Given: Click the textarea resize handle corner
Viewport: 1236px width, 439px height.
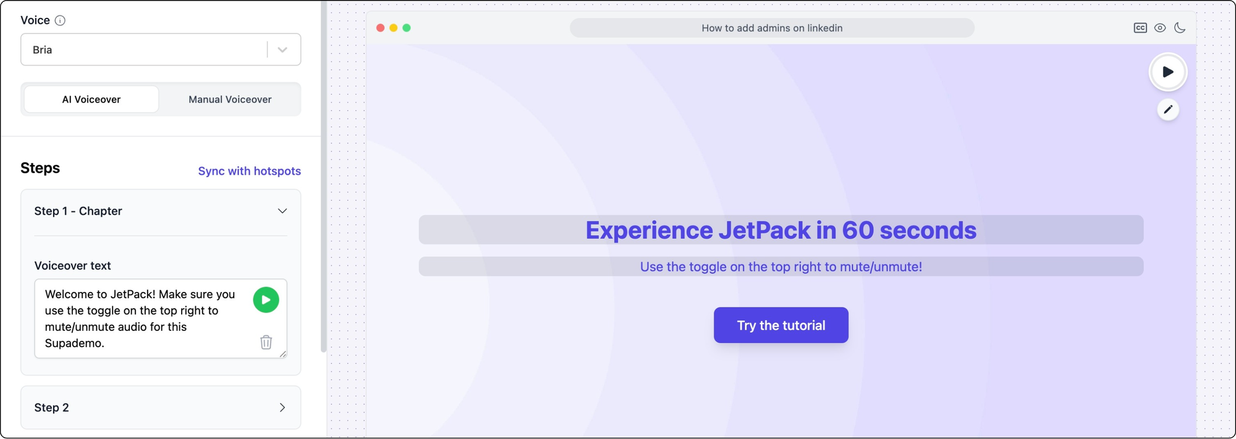Looking at the screenshot, I should pos(283,354).
